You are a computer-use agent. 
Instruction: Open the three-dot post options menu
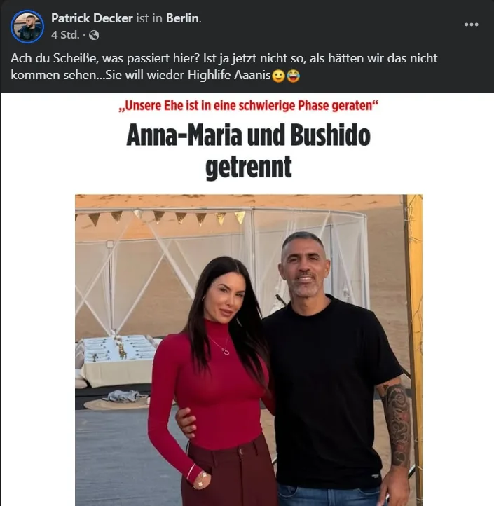click(x=471, y=25)
